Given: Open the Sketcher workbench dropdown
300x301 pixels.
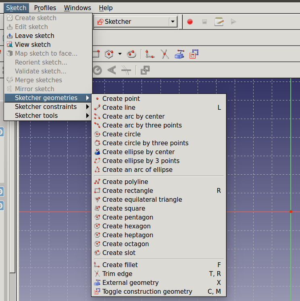Looking at the screenshot, I should tap(136, 22).
